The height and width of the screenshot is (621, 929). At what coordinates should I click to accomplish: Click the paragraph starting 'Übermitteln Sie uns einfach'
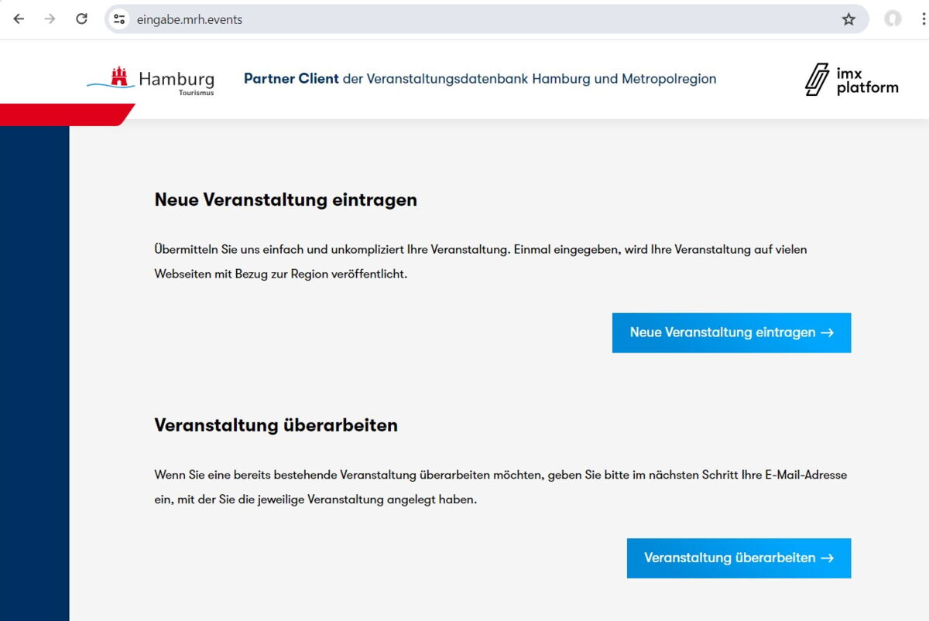[480, 261]
